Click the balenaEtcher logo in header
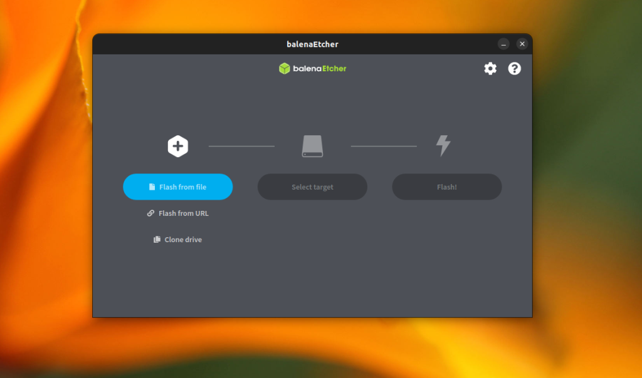 (312, 68)
